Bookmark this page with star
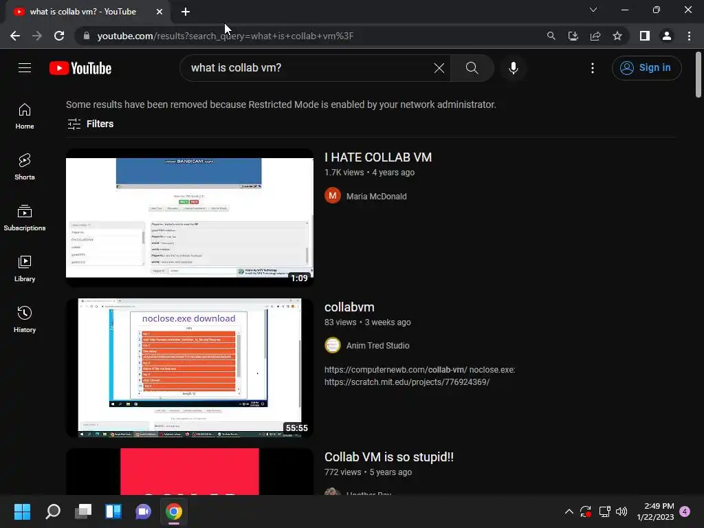Image resolution: width=704 pixels, height=528 pixels. (617, 36)
